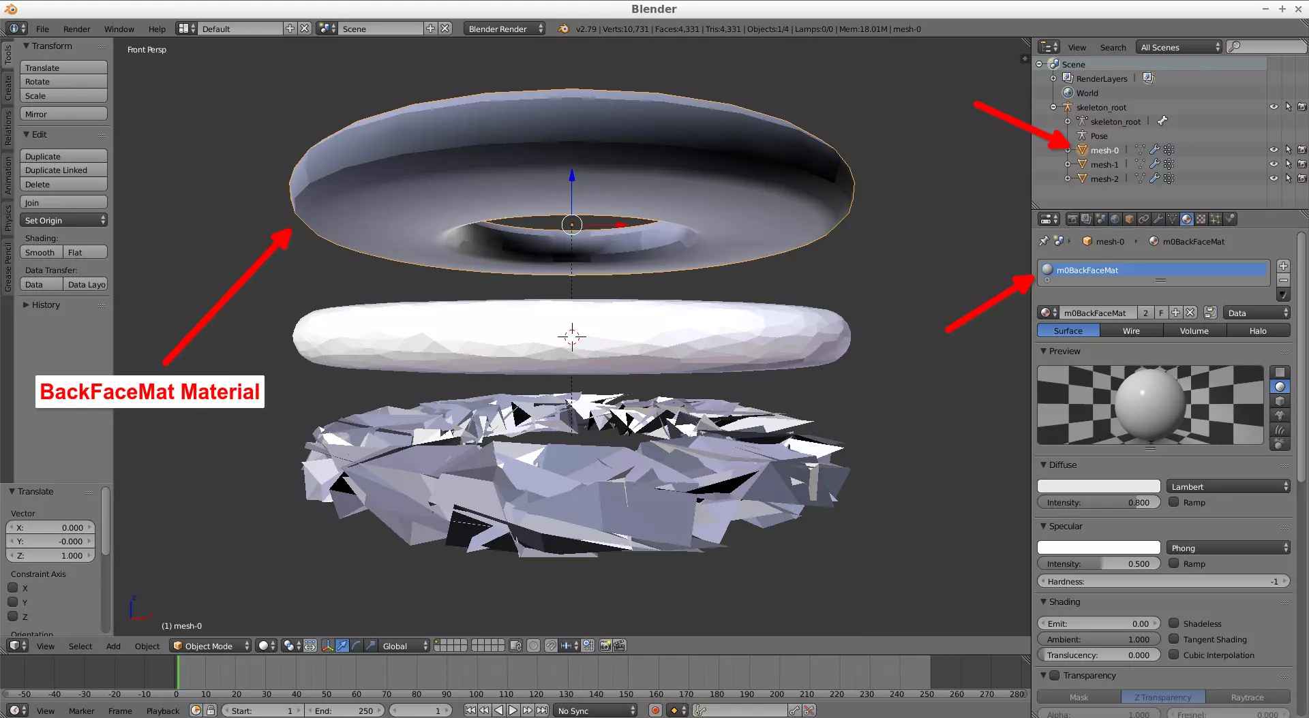Open the File menu

(x=42, y=29)
